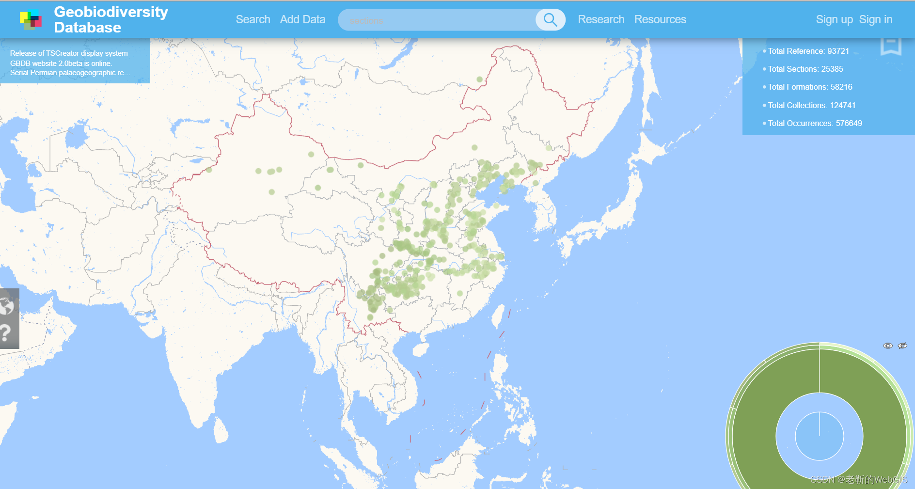Hide map sections using the eye-slash toggle
This screenshot has width=915, height=489.
903,346
